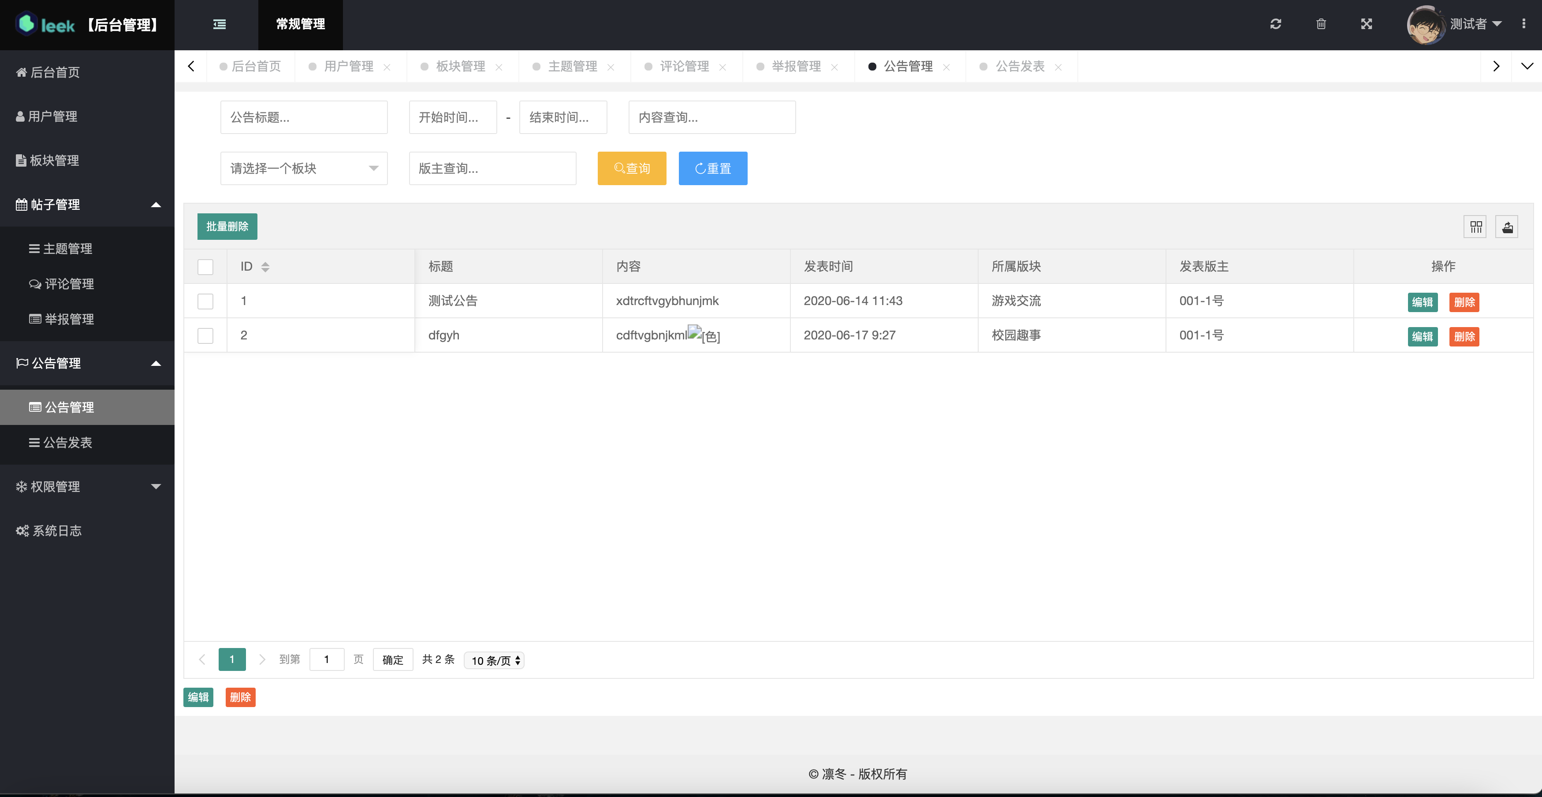Viewport: 1542px width, 797px height.
Task: Toggle the sidebar collapse icon
Action: pos(219,25)
